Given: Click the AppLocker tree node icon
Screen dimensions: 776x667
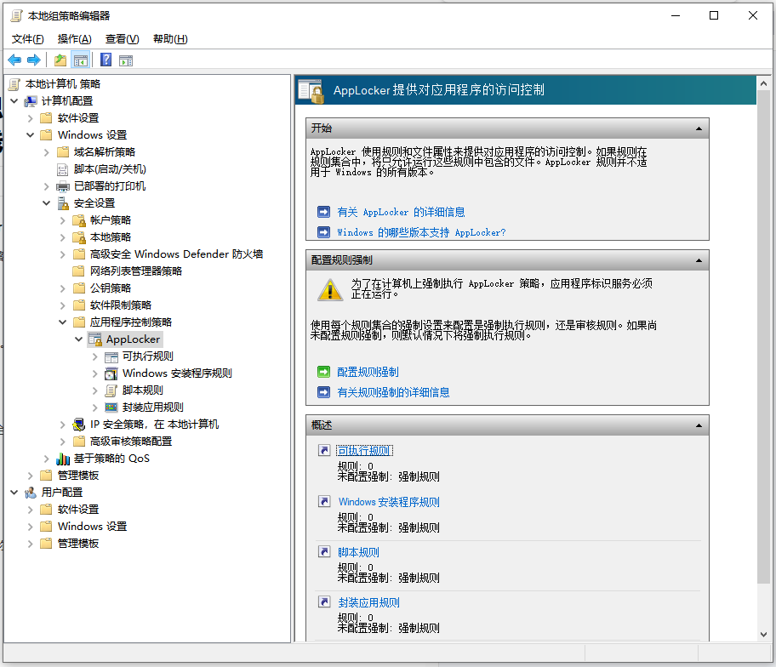Looking at the screenshot, I should (95, 339).
